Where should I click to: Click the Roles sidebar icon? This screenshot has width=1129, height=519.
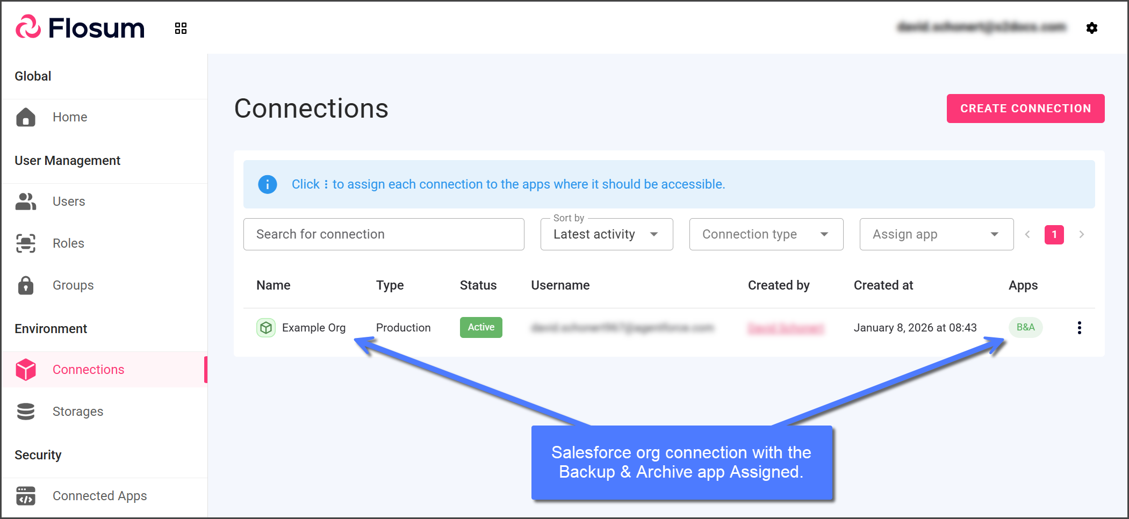pos(26,243)
